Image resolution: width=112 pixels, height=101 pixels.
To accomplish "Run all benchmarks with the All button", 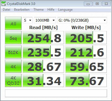I will pos(13,23).
